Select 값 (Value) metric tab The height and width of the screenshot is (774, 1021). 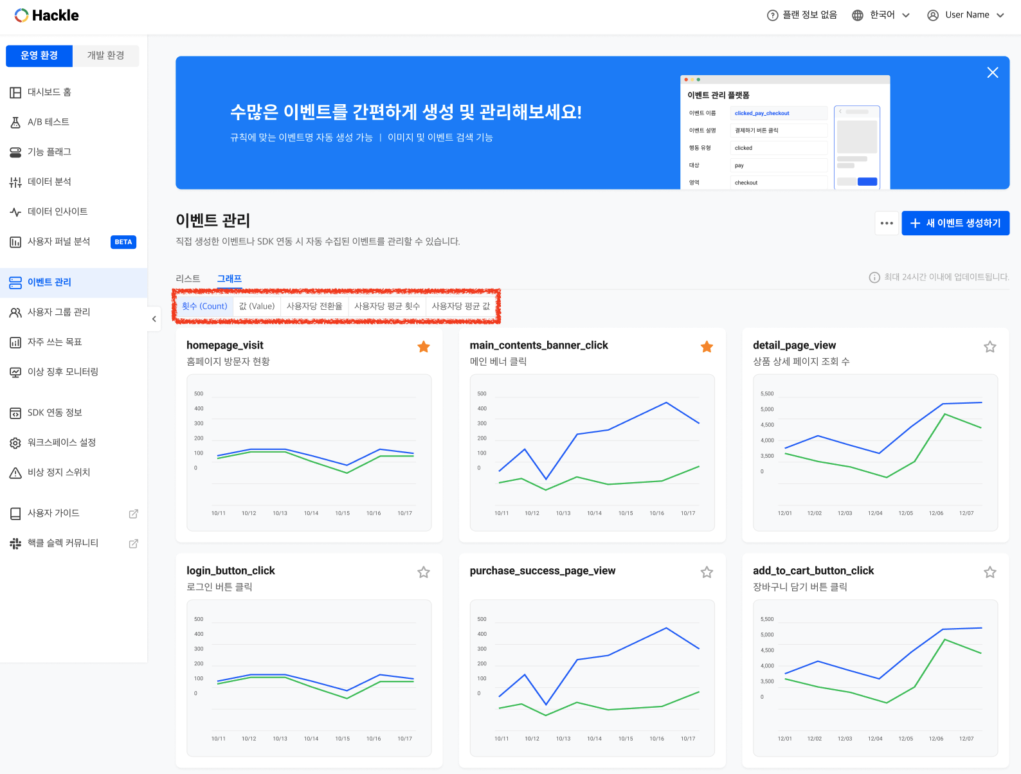coord(257,306)
